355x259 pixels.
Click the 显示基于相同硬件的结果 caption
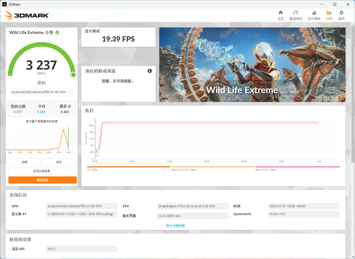click(x=42, y=121)
